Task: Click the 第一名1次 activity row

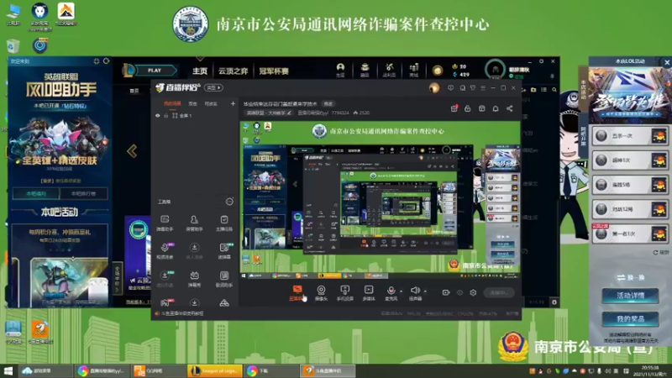Action: (x=630, y=234)
